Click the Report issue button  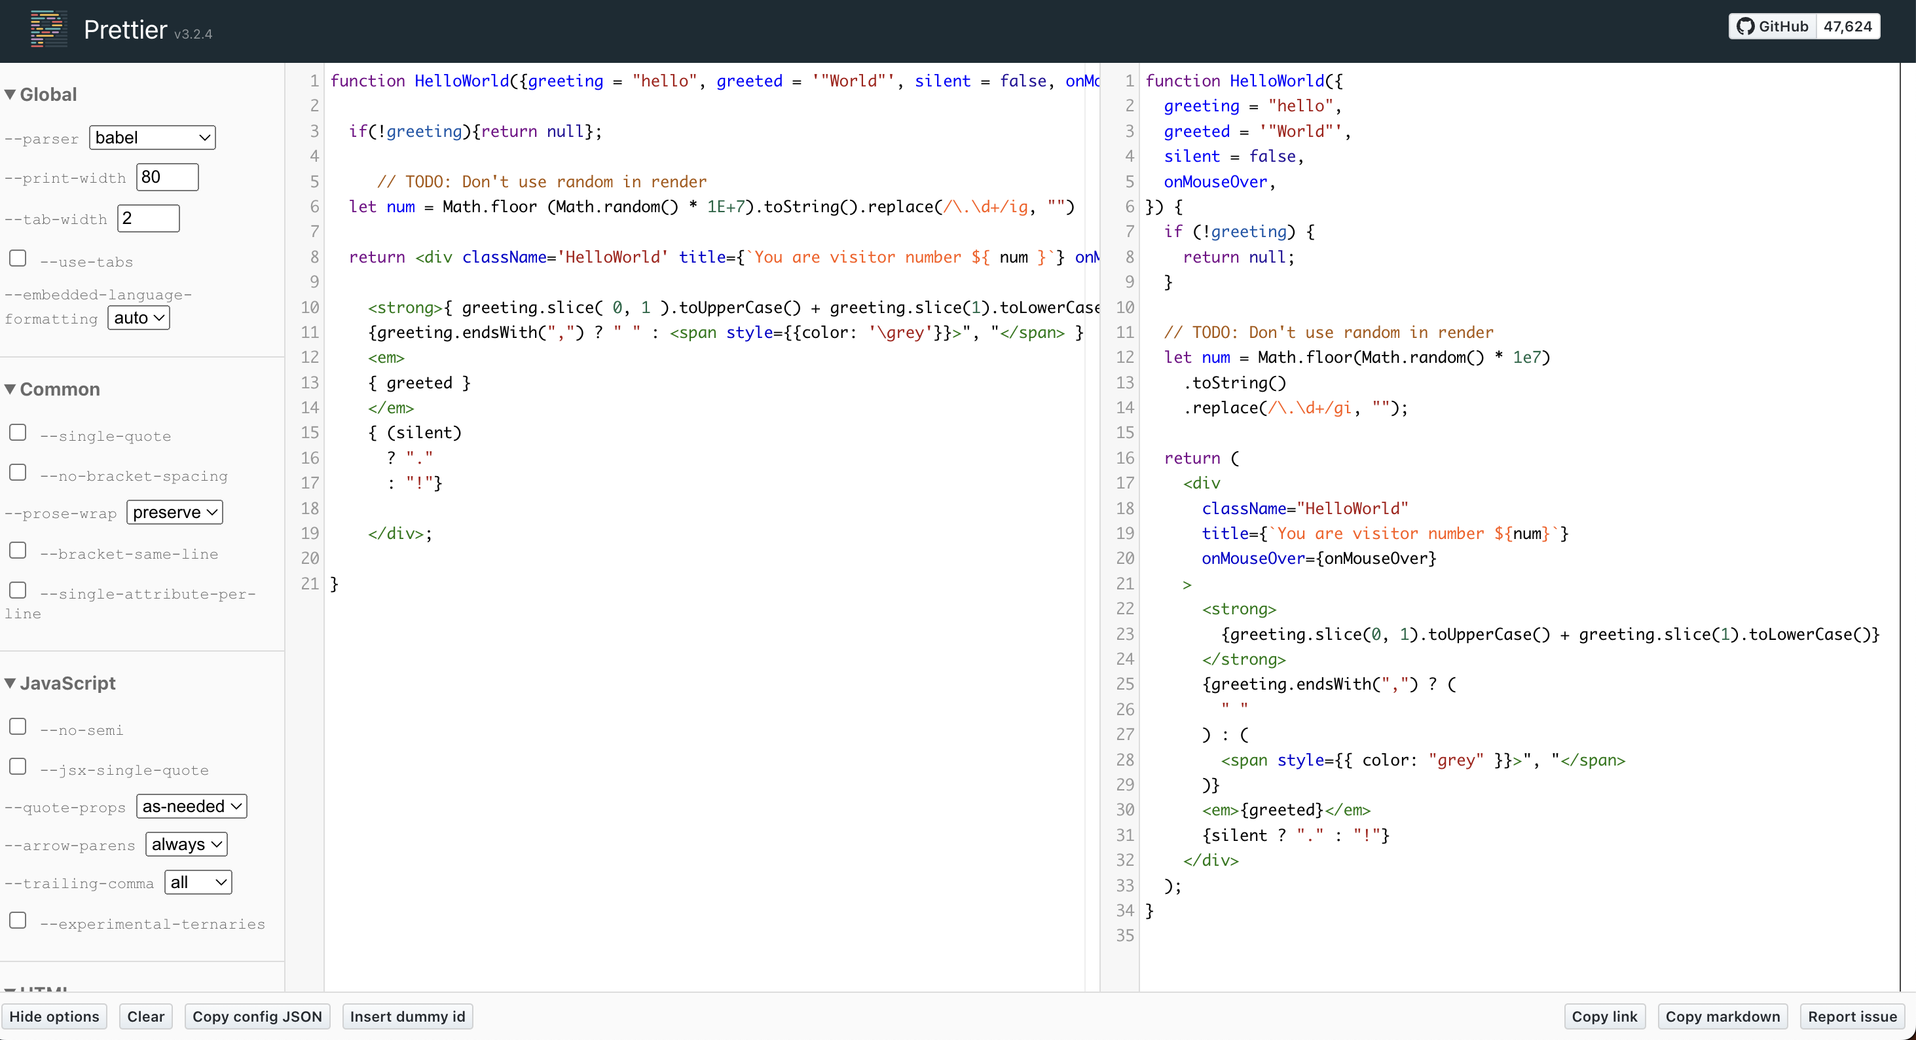point(1851,1016)
